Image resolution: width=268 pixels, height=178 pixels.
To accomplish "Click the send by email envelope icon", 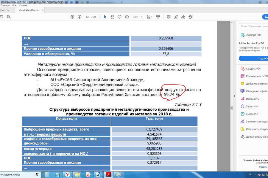I will pyautogui.click(x=1, y=17).
